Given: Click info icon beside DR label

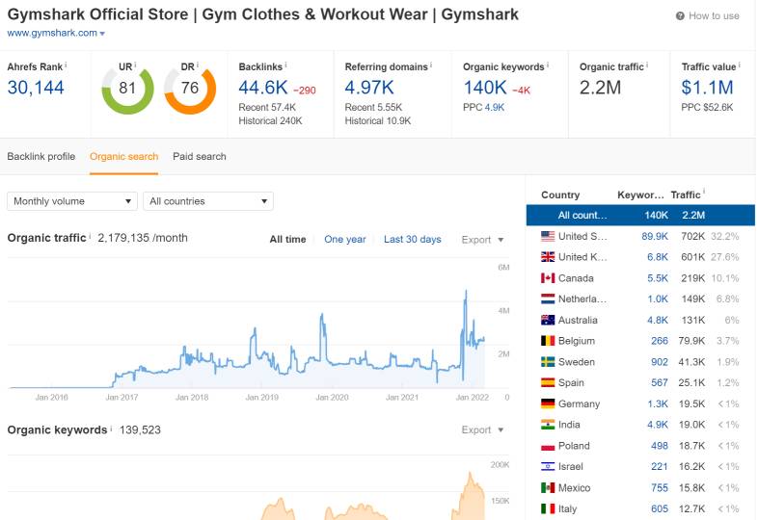Looking at the screenshot, I should point(198,65).
